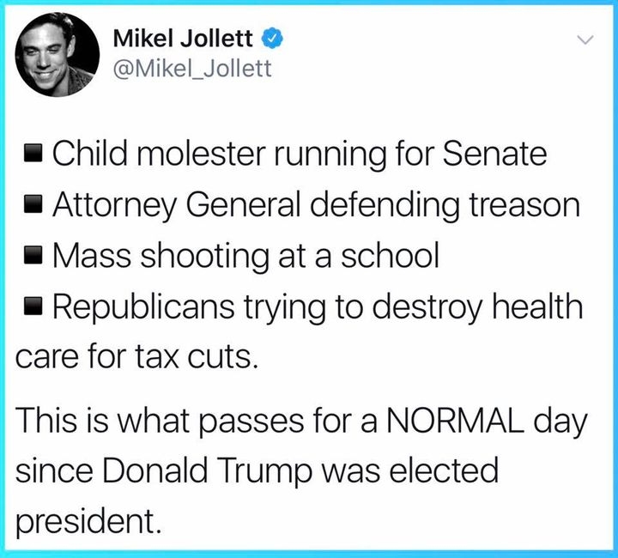Open the tweet options chevron menu
618x558 pixels.
pos(585,39)
